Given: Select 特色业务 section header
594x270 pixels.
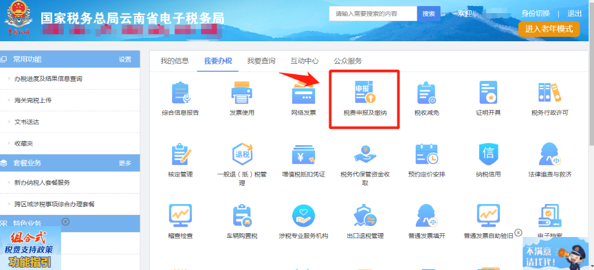Looking at the screenshot, I should 70,223.
